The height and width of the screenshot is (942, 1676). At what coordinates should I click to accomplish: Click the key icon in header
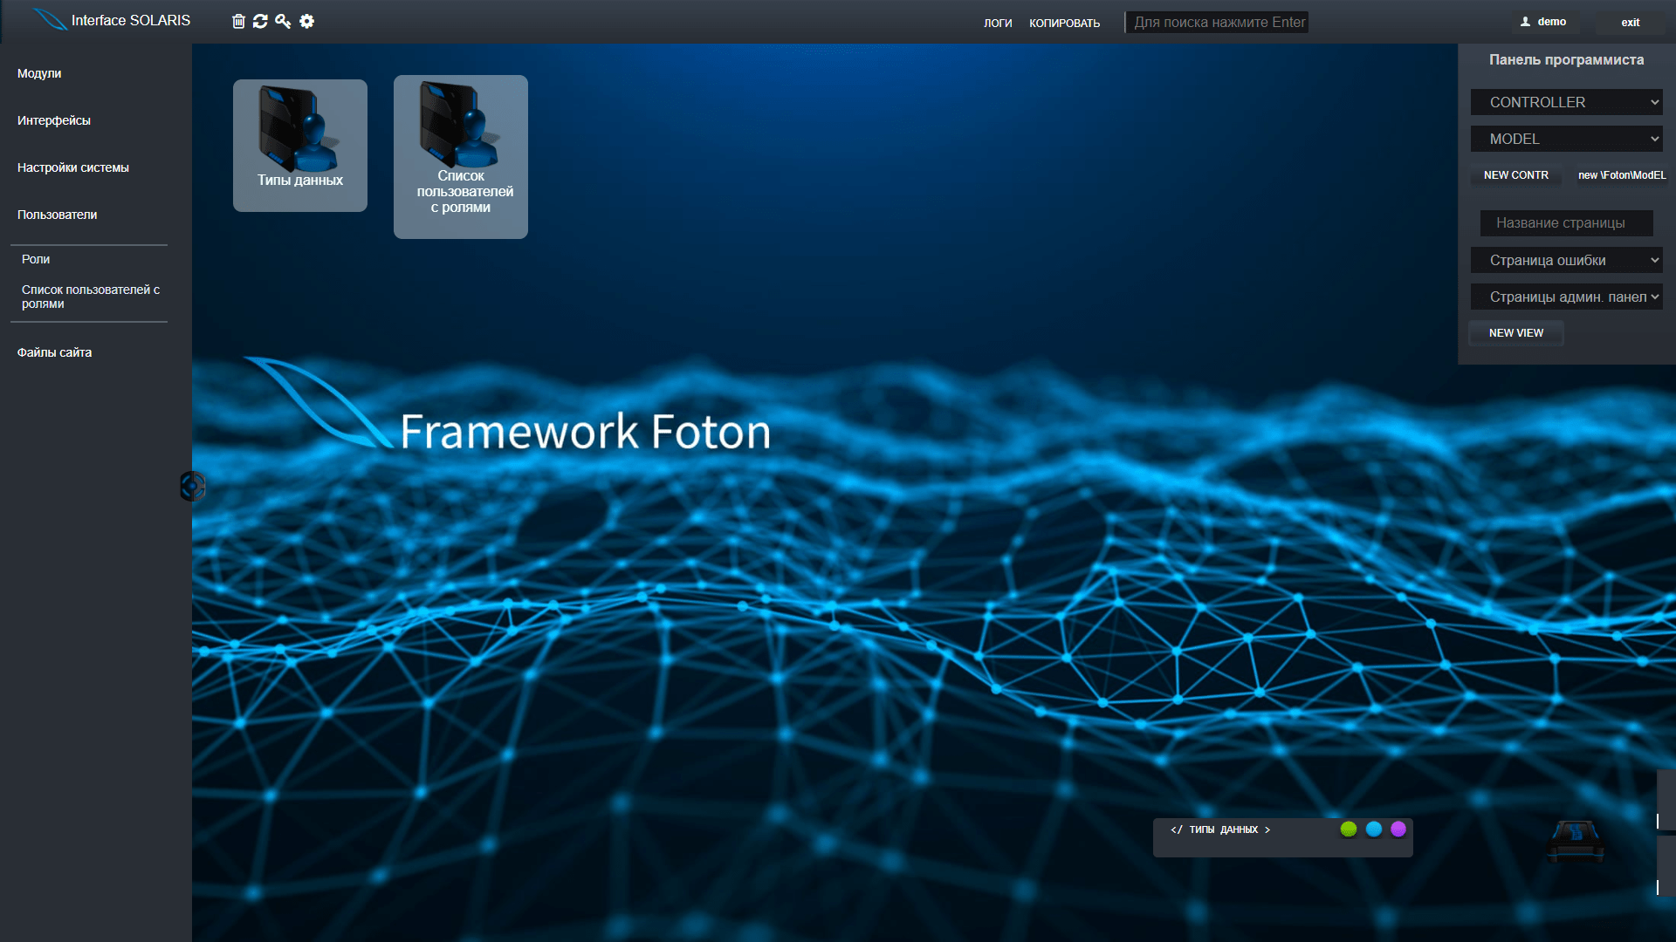(x=283, y=21)
